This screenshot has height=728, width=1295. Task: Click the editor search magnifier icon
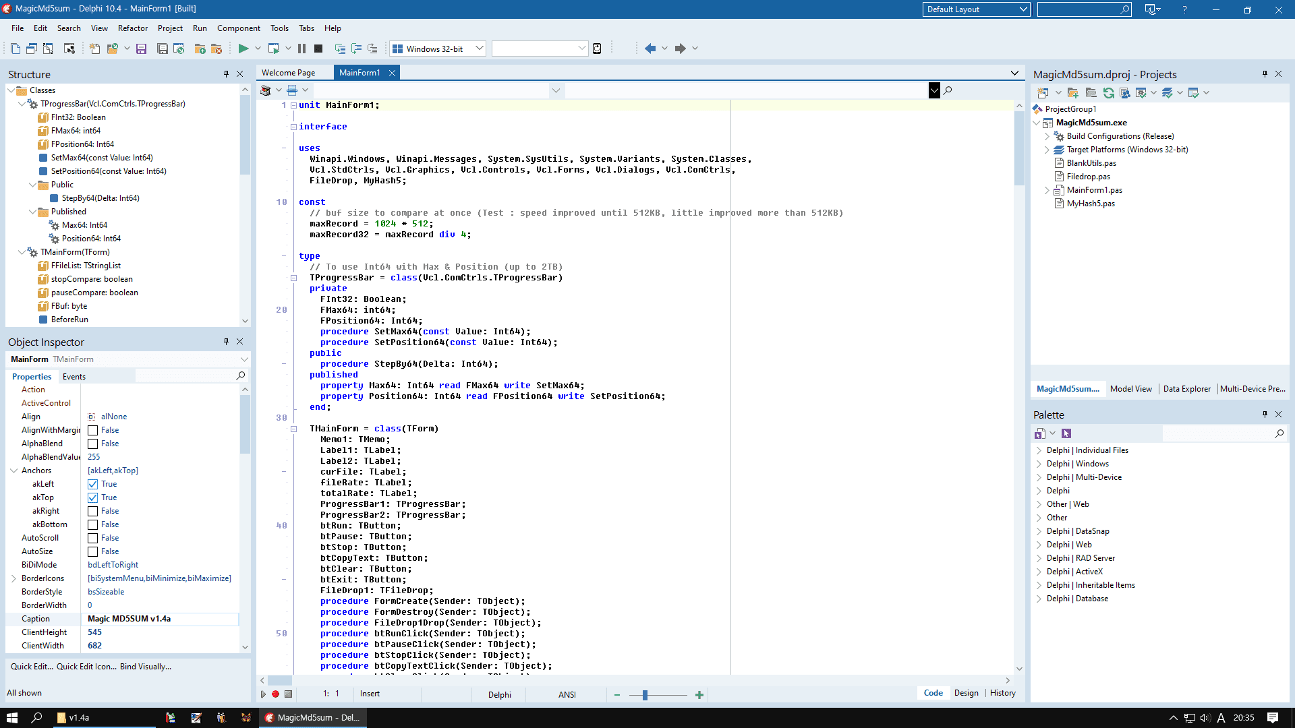click(x=948, y=90)
